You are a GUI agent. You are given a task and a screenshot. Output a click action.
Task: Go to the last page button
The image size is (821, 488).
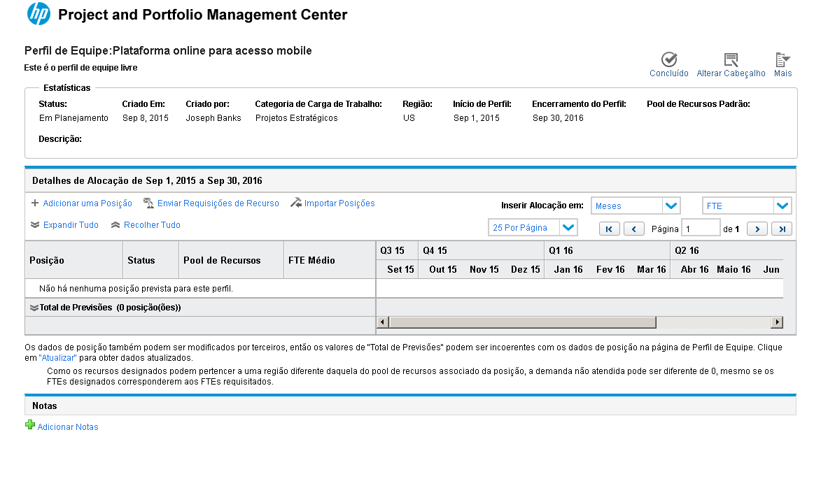782,229
